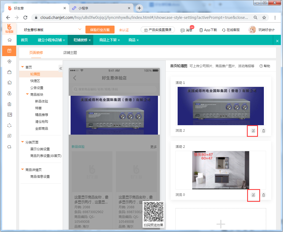Add a new carousel image with plus box

pos(221,220)
